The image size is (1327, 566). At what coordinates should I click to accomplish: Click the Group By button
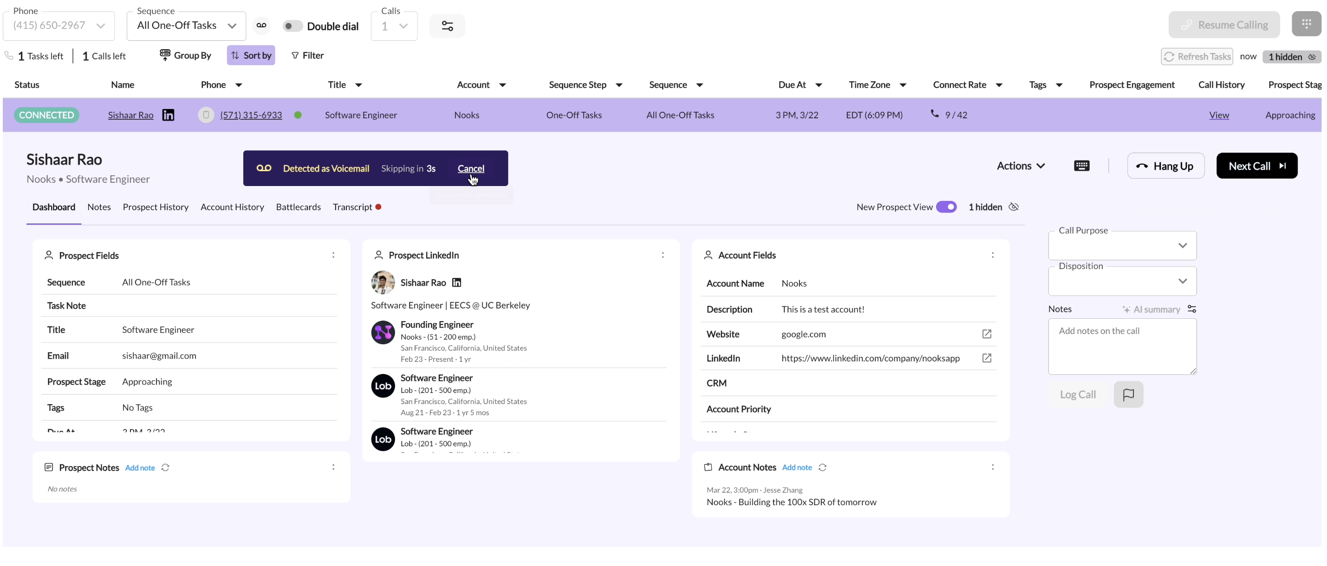185,56
